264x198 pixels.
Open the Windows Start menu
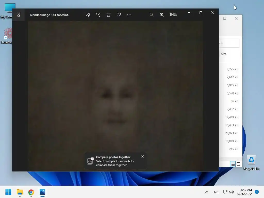[x=8, y=192]
